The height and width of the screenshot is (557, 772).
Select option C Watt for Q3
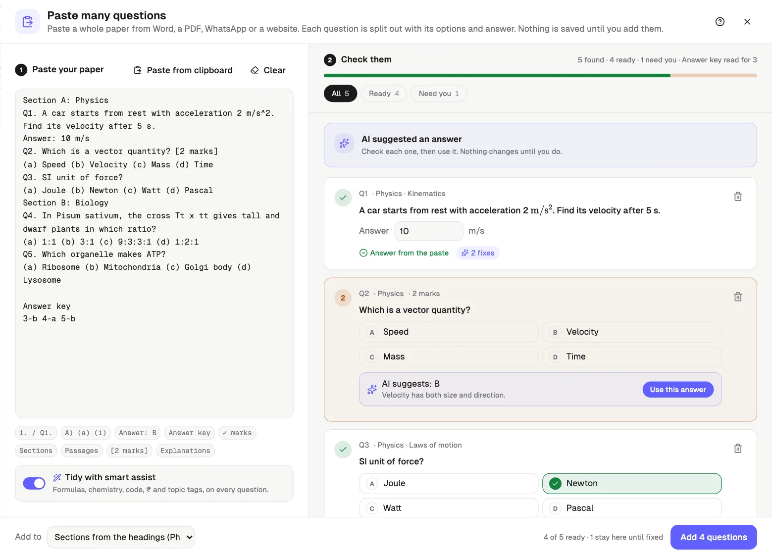[x=449, y=508]
